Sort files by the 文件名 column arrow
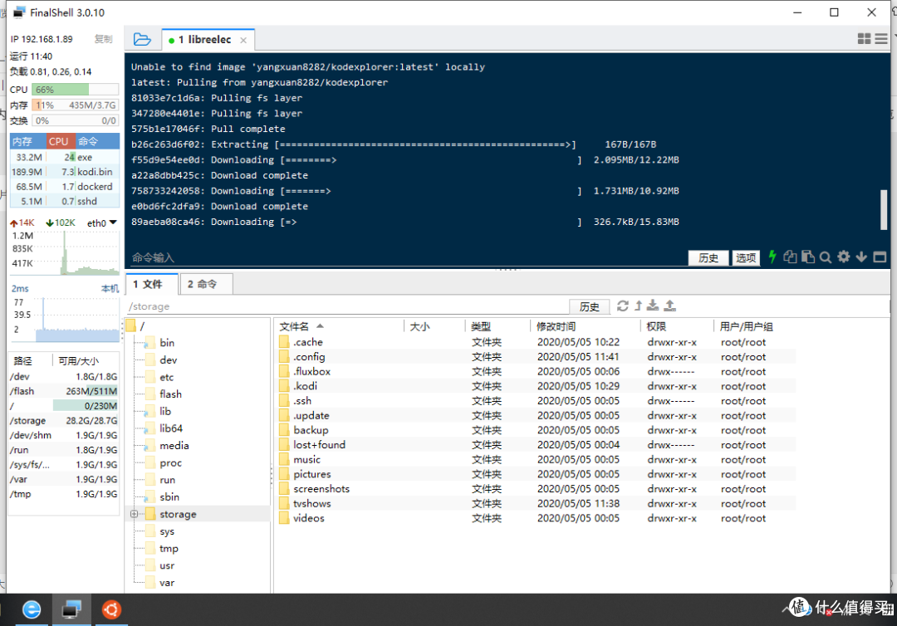 [x=320, y=326]
